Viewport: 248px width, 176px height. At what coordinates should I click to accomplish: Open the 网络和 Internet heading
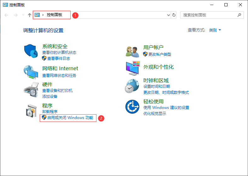[x=60, y=68]
